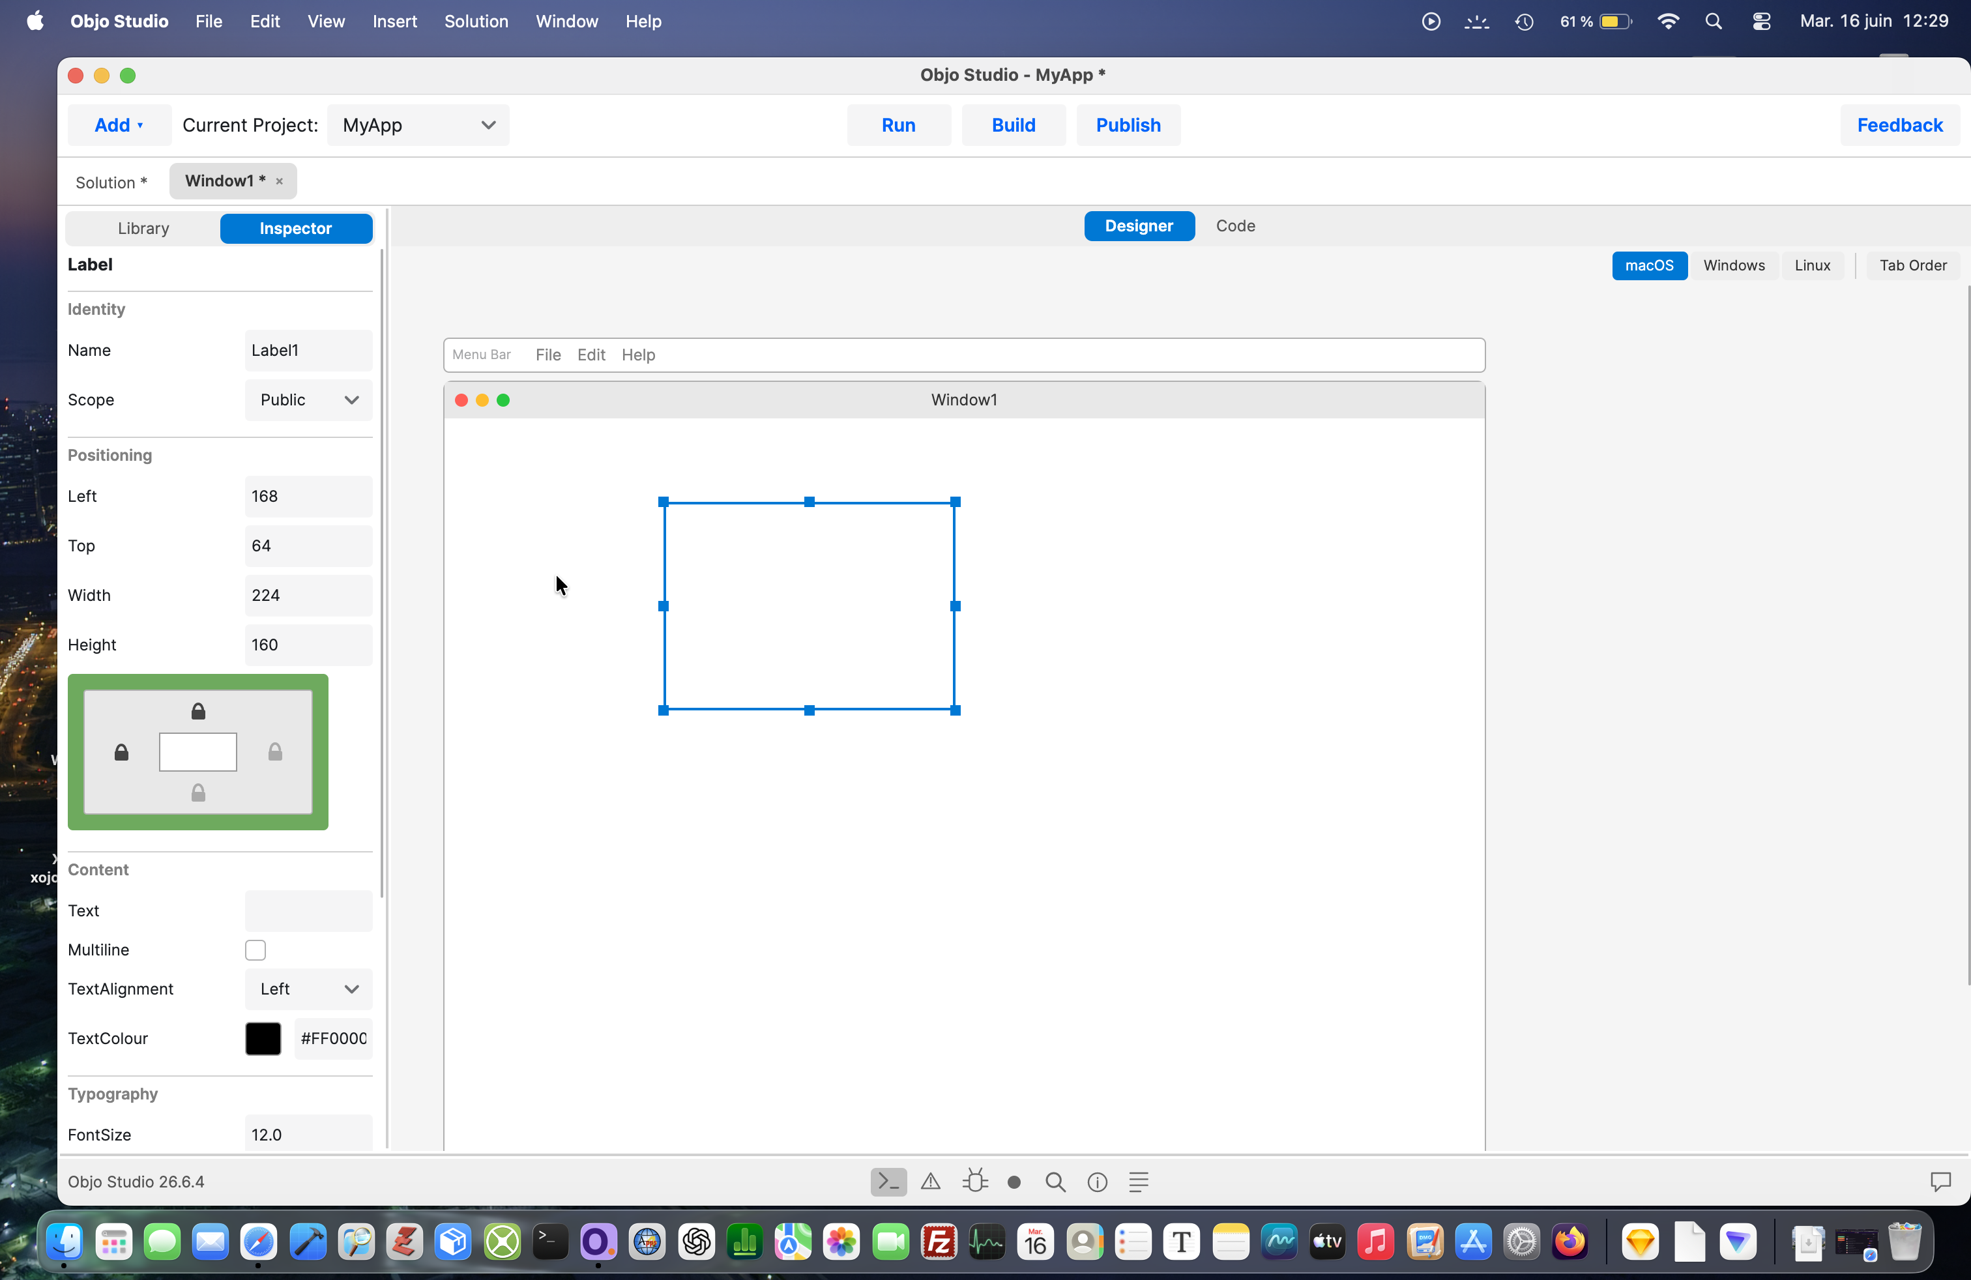Open the black TextColour swatch
This screenshot has width=1971, height=1280.
(x=263, y=1038)
